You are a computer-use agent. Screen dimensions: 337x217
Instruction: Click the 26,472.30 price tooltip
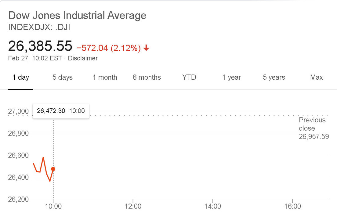coord(61,111)
